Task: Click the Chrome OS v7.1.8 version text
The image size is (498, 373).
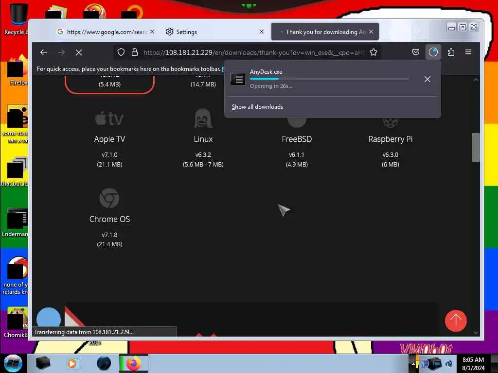Action: tap(109, 235)
